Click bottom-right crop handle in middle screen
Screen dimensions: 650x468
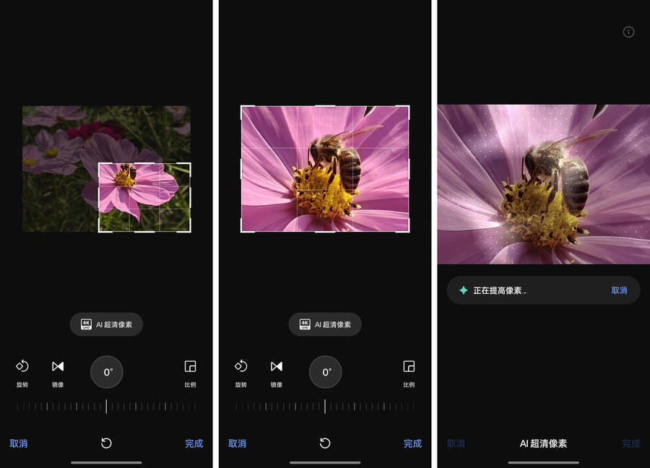click(409, 231)
